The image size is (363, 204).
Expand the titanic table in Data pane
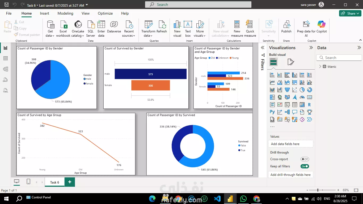[320, 67]
